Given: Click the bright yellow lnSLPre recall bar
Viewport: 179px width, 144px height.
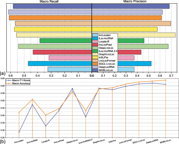Looking at the screenshot, I should pyautogui.click(x=53, y=29).
